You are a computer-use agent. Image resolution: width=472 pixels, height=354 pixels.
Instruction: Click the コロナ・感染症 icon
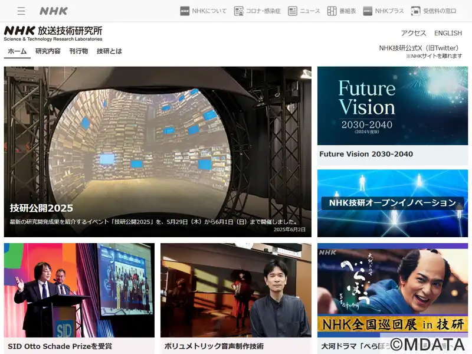pos(239,11)
